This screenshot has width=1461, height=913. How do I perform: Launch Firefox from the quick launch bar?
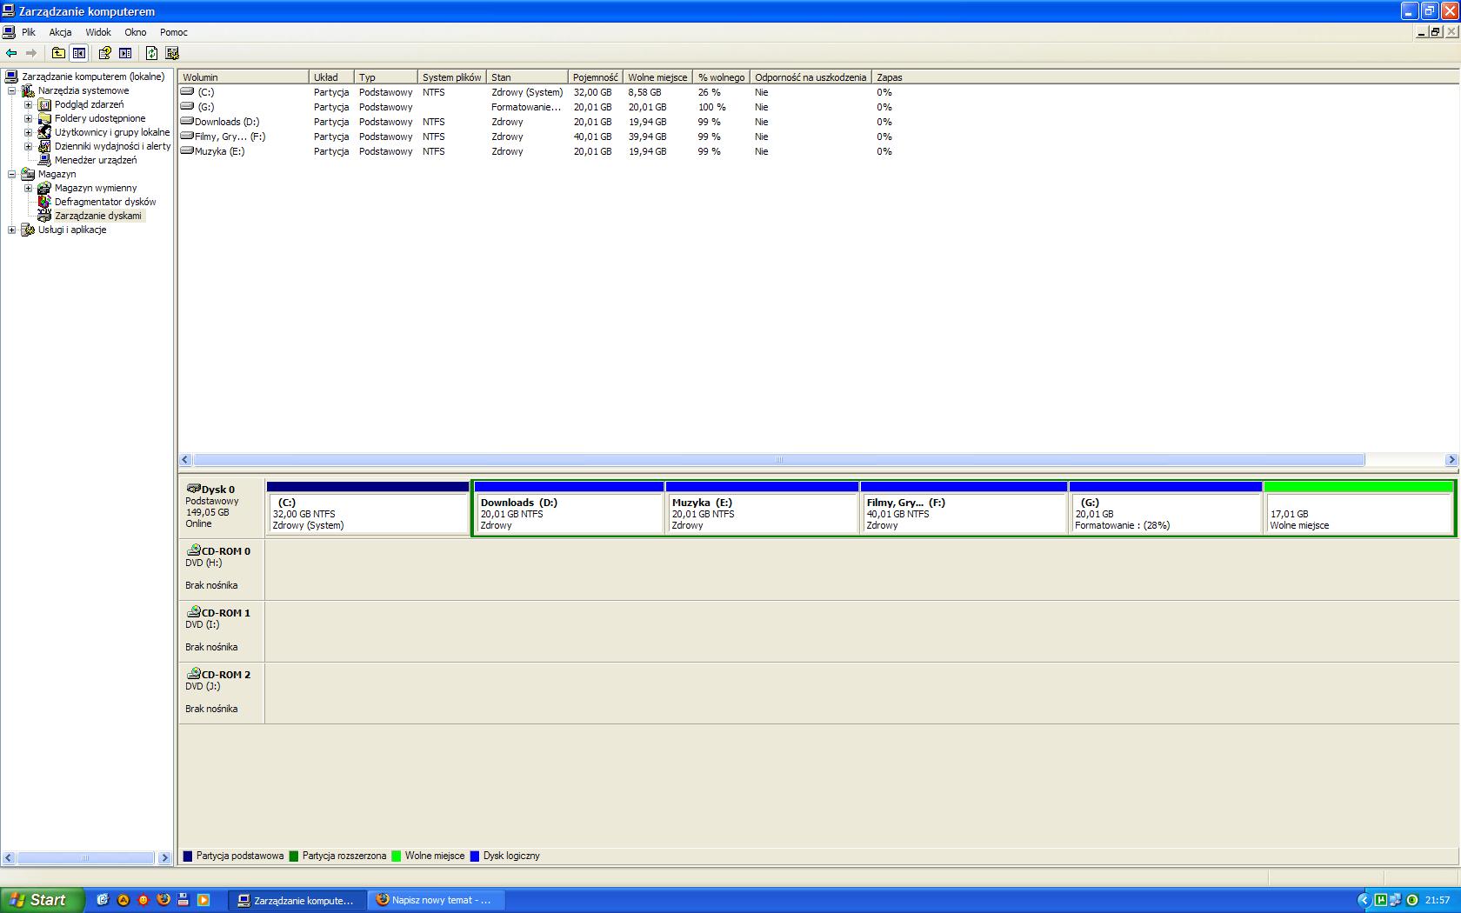tap(163, 900)
